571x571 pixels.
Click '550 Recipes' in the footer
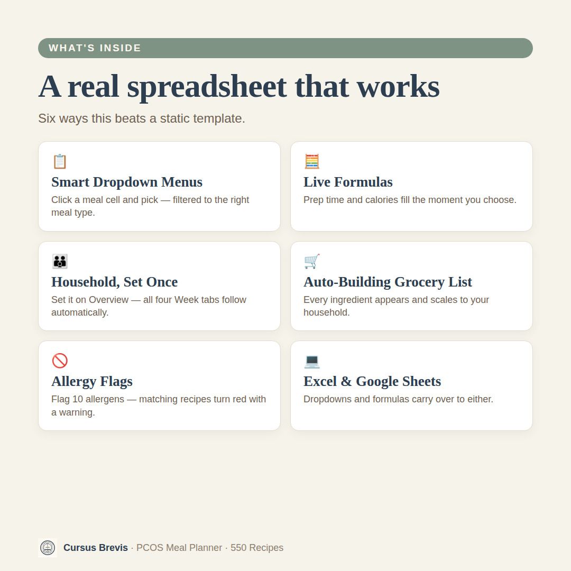click(x=257, y=548)
